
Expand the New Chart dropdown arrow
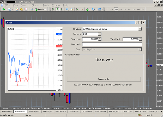(6, 9)
